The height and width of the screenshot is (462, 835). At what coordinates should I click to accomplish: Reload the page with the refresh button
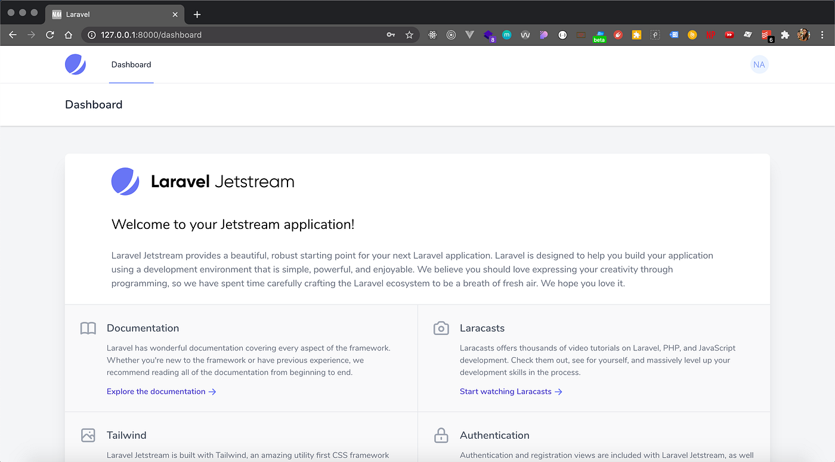point(50,35)
